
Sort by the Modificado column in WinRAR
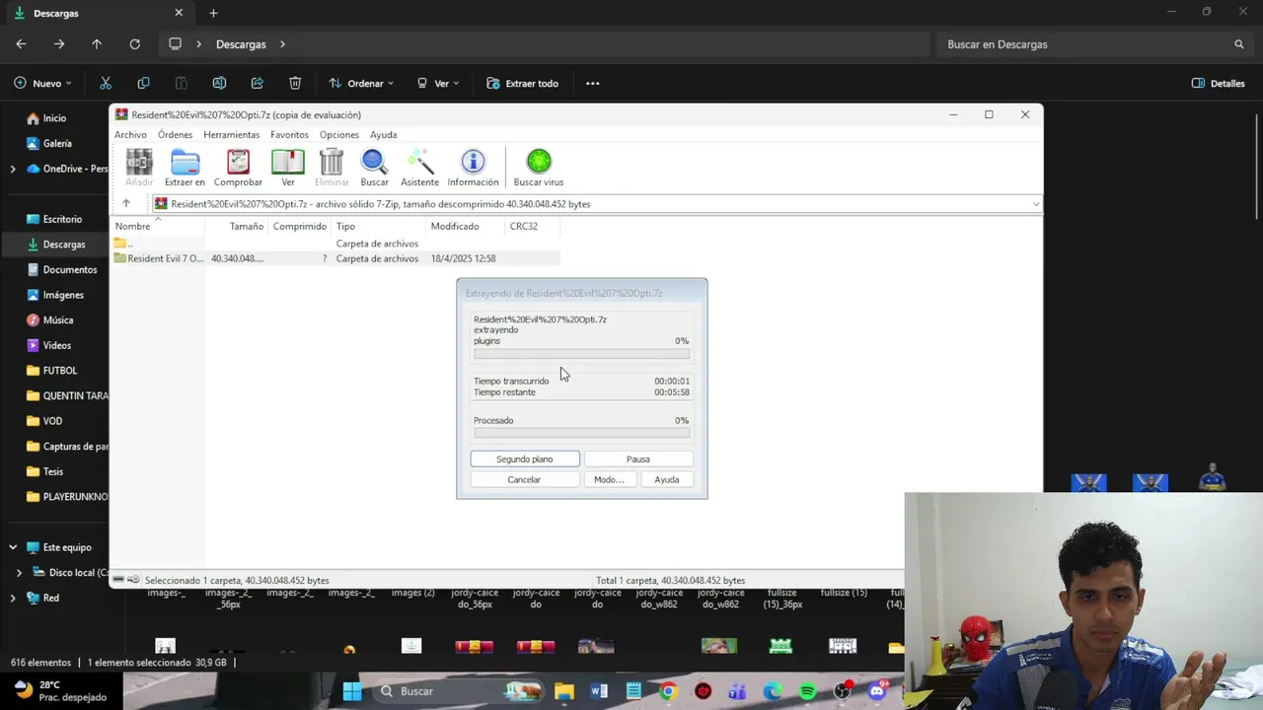[x=464, y=226]
